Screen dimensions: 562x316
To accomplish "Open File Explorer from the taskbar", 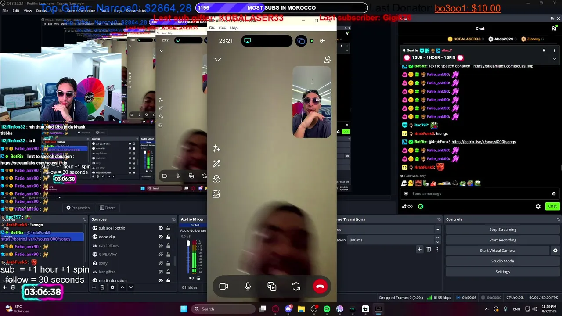I will click(301, 309).
